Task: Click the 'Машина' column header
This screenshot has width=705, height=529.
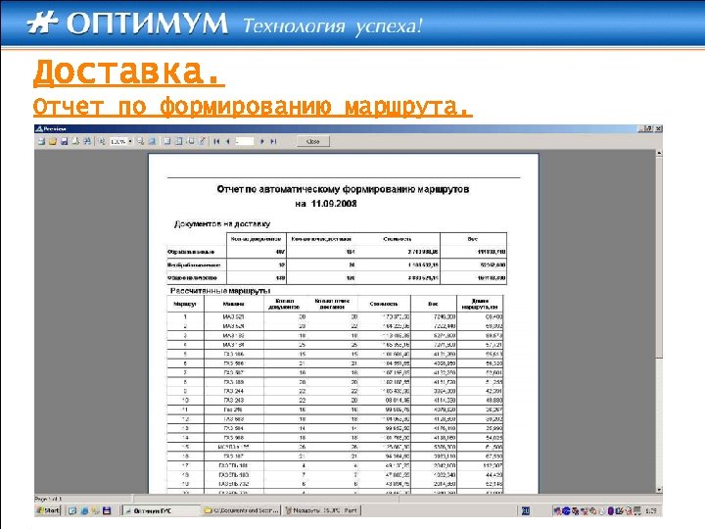Action: (x=234, y=304)
